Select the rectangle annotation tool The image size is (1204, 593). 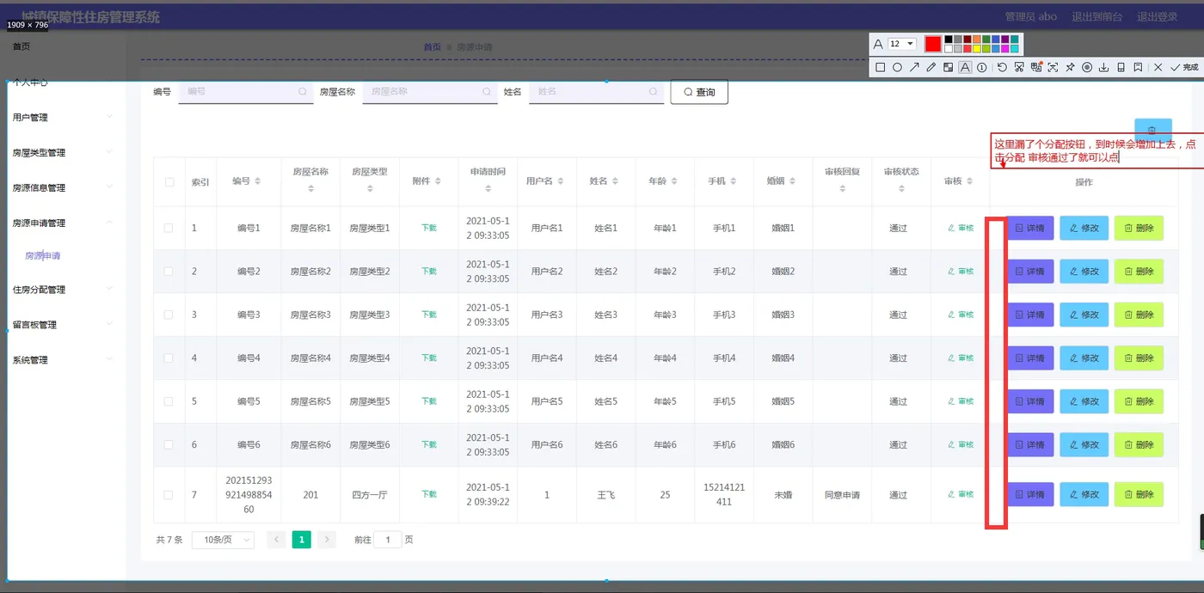(880, 67)
